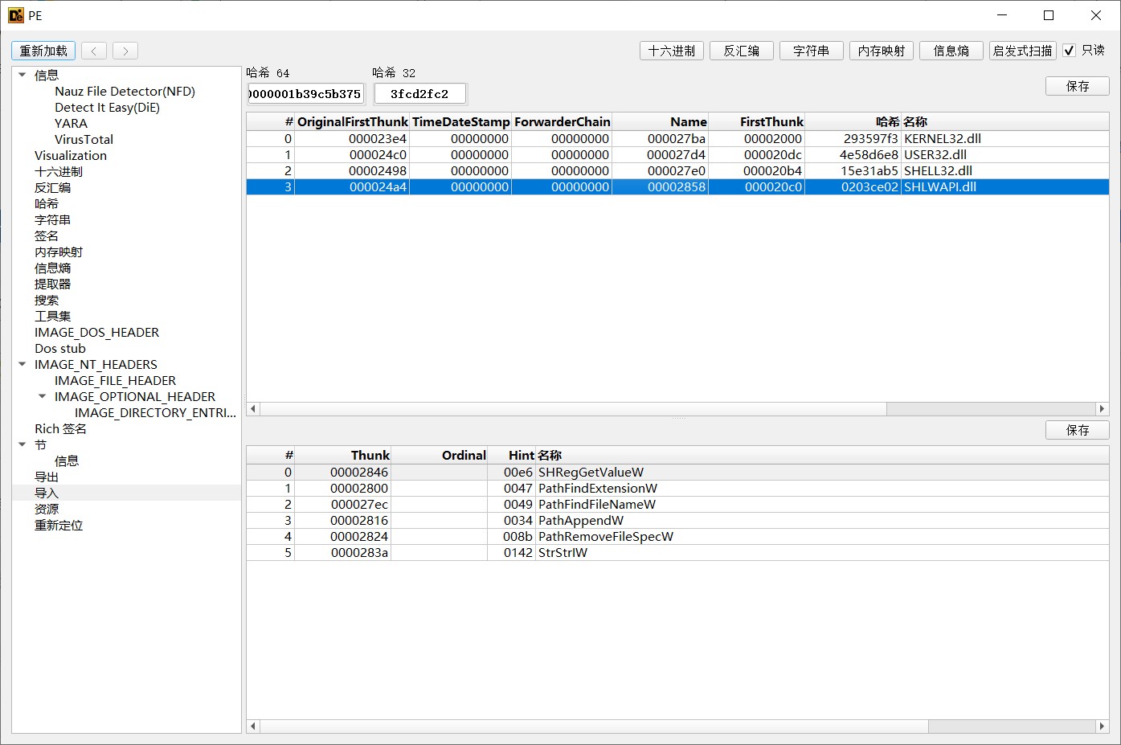This screenshot has height=745, width=1121.
Task: Collapse the IMAGE_OPTIONAL_HEADER tree node
Action: click(43, 396)
